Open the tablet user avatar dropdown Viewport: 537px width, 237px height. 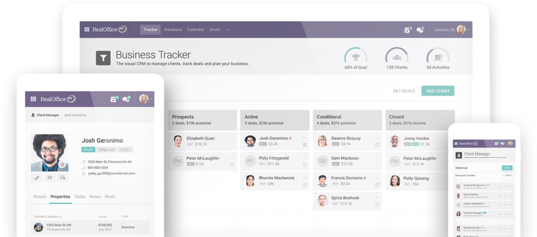click(x=146, y=99)
